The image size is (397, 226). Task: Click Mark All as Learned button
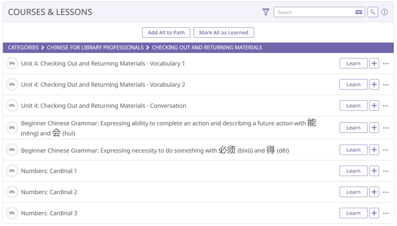click(223, 32)
